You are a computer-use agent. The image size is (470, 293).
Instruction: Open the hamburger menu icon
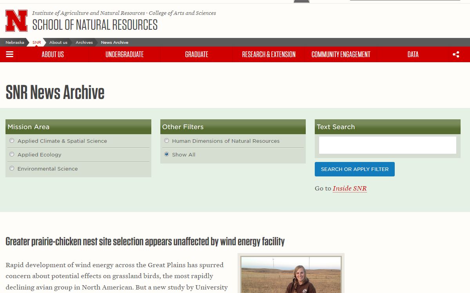(x=10, y=54)
